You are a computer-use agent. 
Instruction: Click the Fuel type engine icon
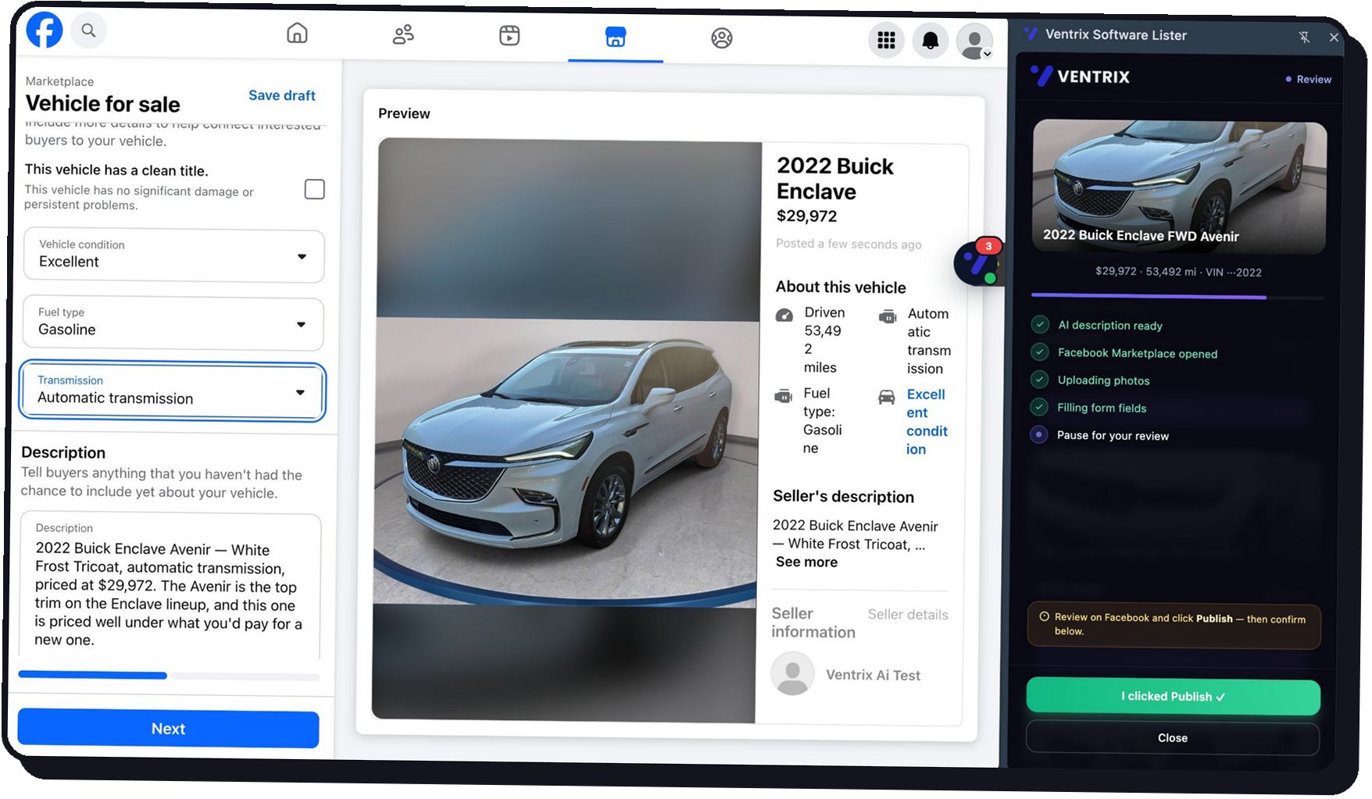[783, 396]
